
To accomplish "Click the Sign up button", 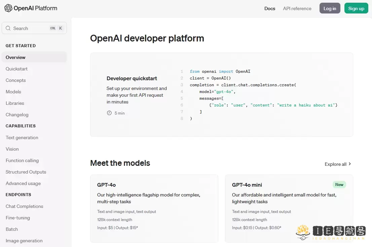I will [x=356, y=8].
